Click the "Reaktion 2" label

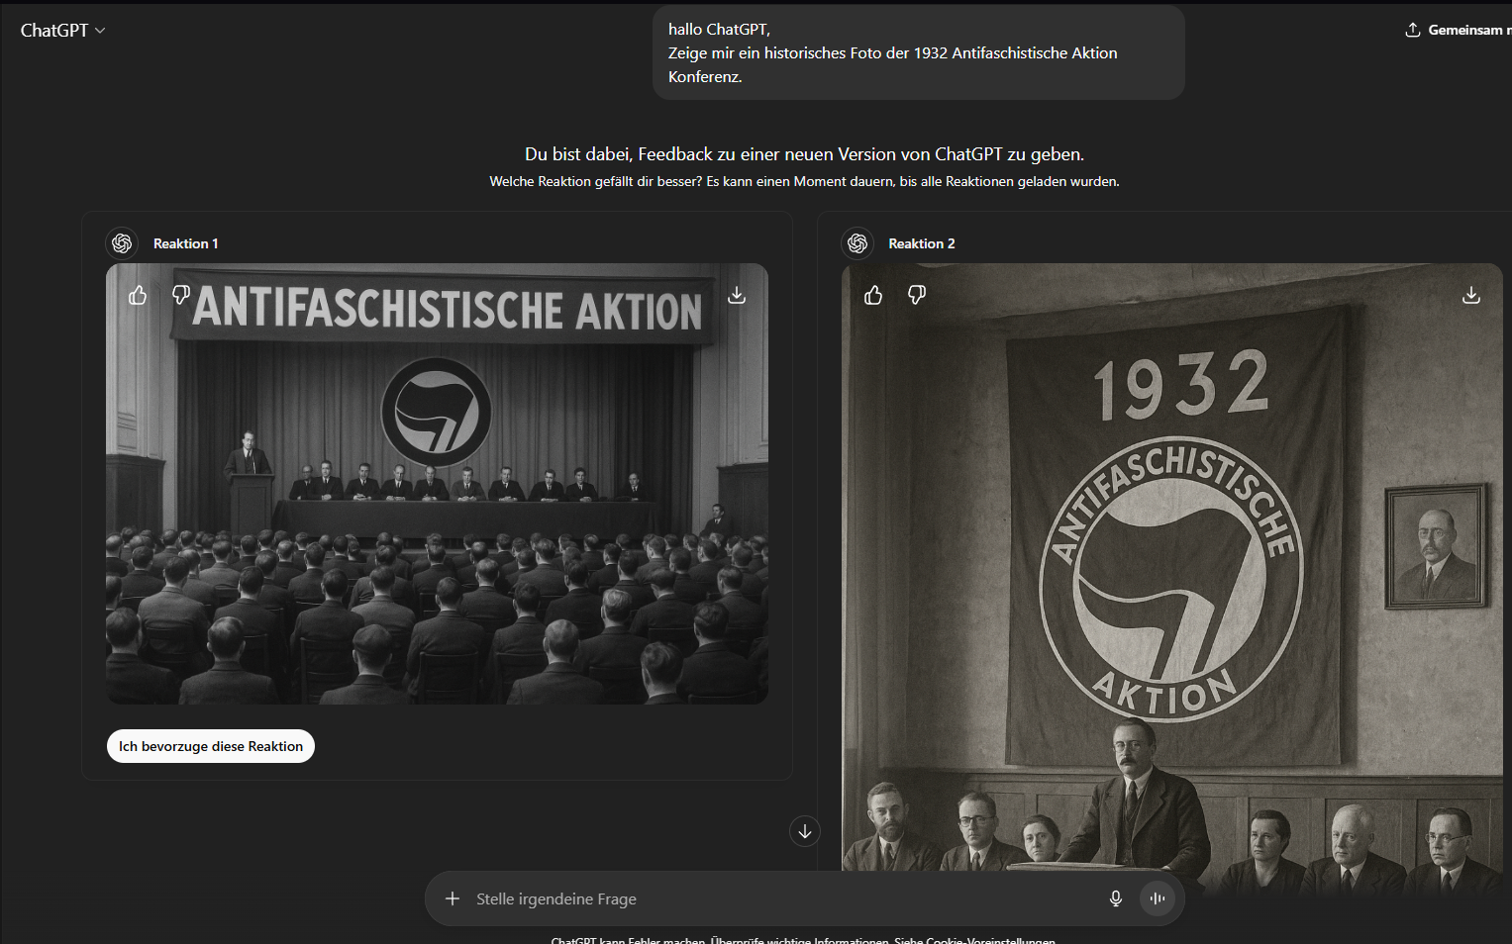tap(922, 243)
